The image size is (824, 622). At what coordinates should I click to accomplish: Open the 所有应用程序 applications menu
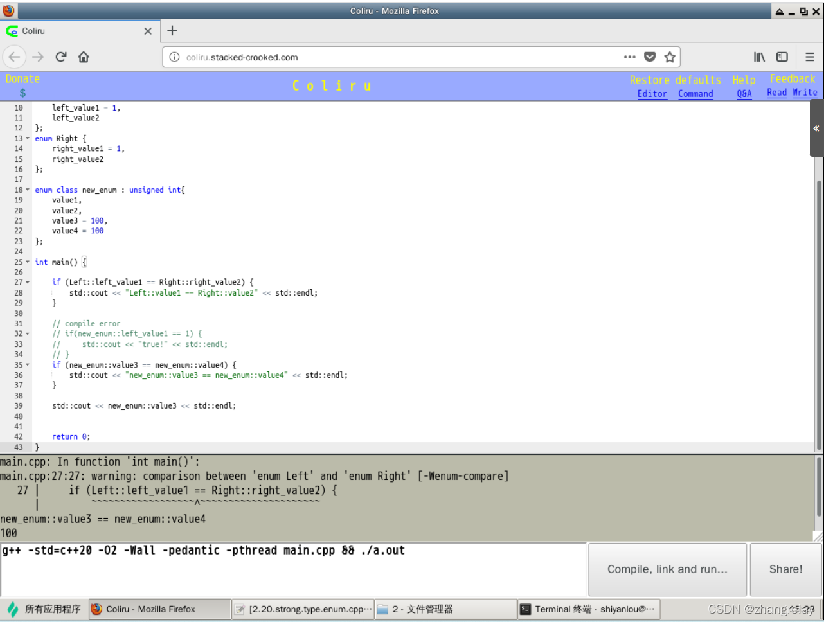click(44, 609)
